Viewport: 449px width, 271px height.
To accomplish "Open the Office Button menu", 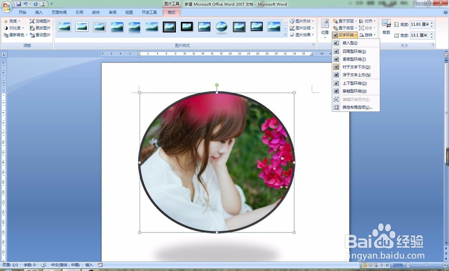I will point(7,7).
